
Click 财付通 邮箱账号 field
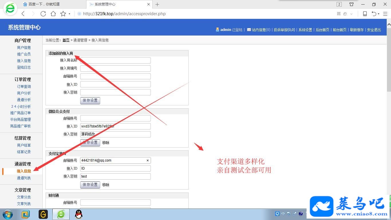click(115, 203)
